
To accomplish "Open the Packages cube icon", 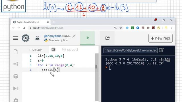I will click(x=16, y=76).
